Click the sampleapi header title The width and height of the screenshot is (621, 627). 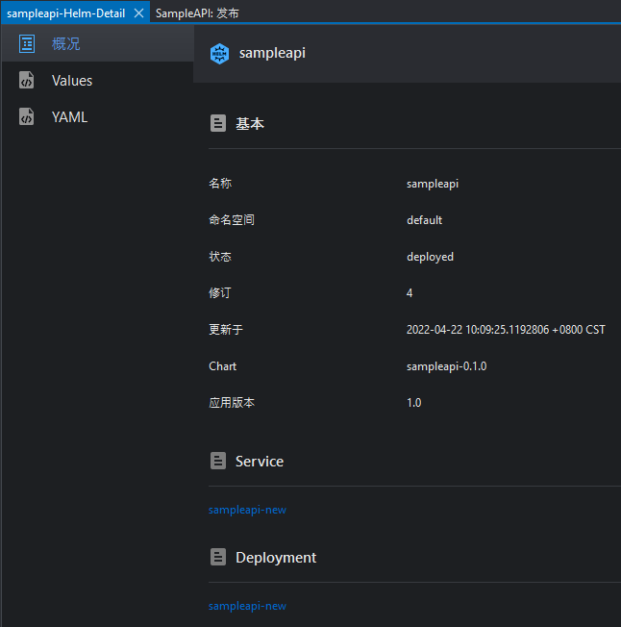[x=272, y=53]
